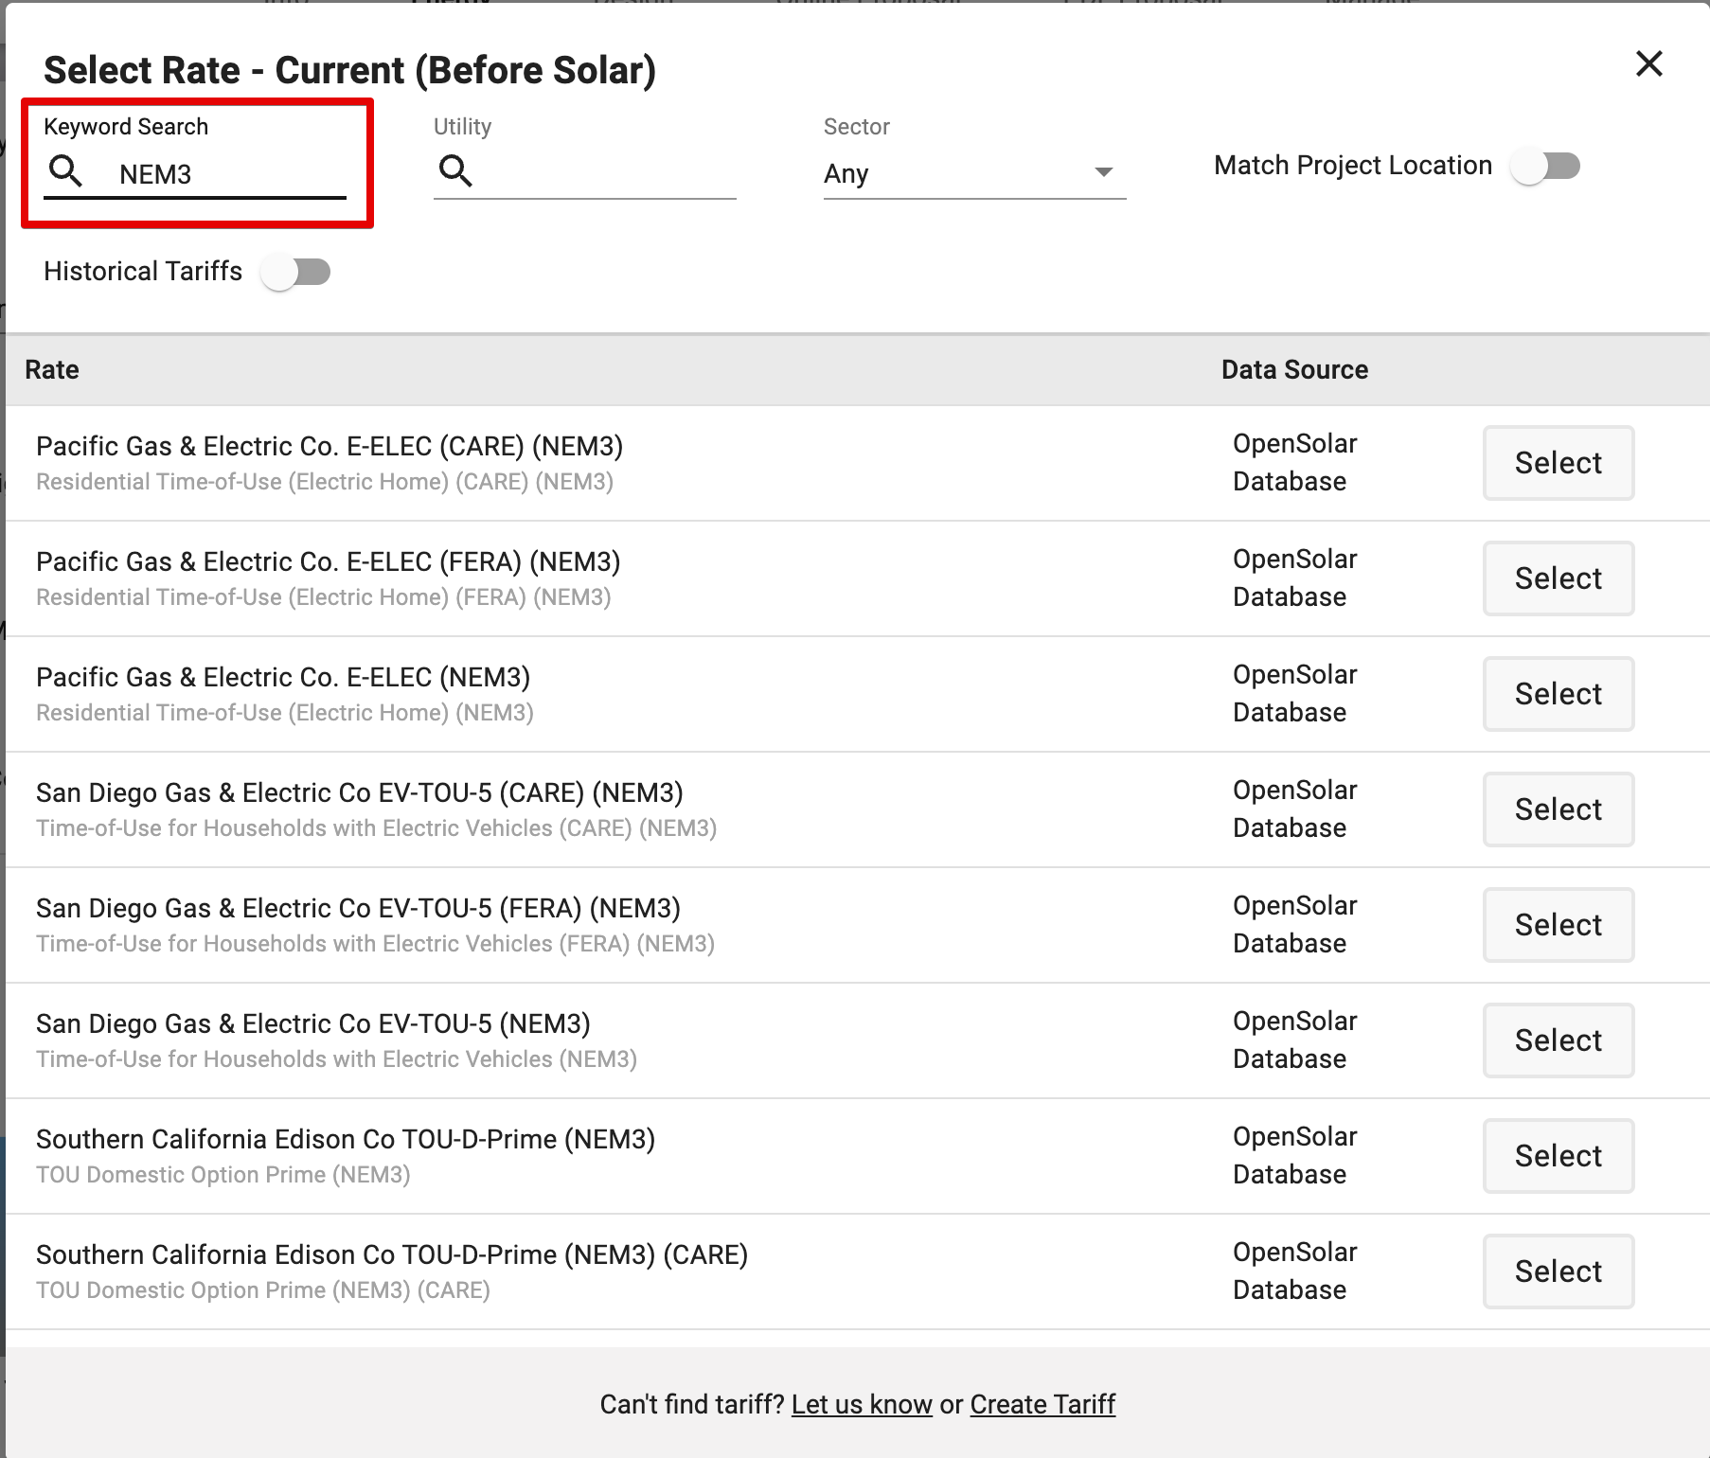This screenshot has height=1458, width=1710.
Task: Click 'Southern California Edison Co TOU-D-Prime (NEM3) (CARE)' title
Action: coord(392,1254)
